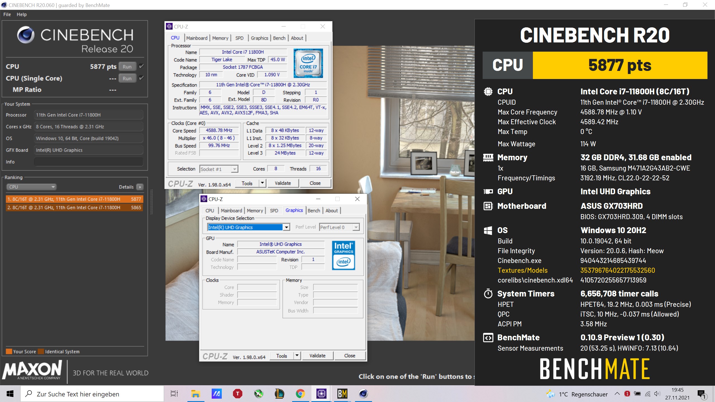715x402 pixels.
Task: Click the BenchMate code bracket icon
Action: (488, 338)
